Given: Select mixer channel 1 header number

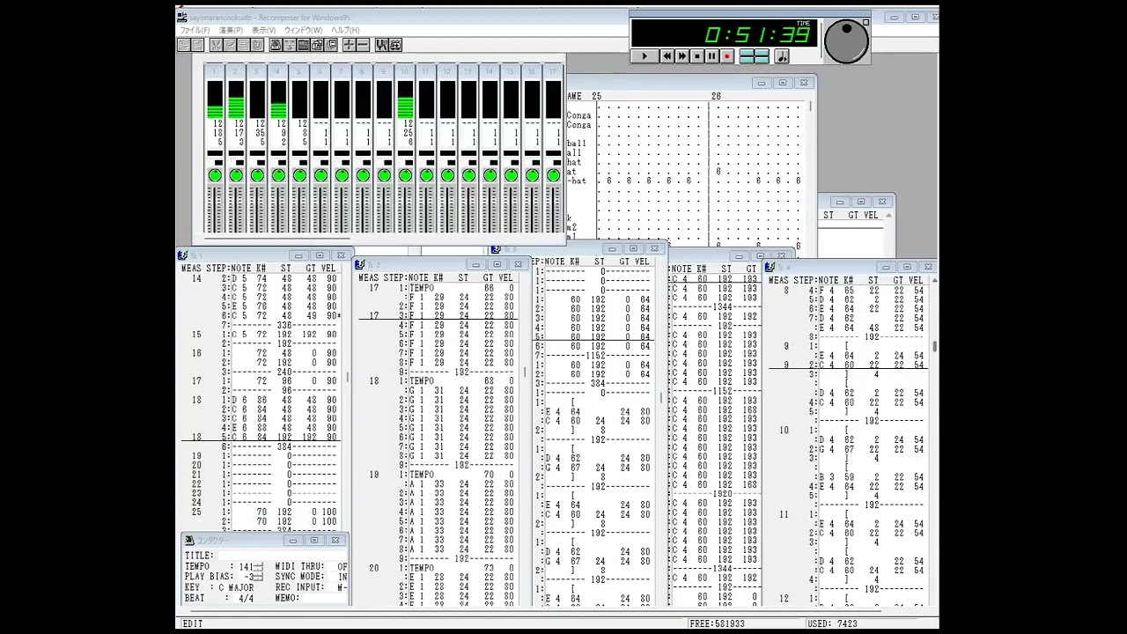Looking at the screenshot, I should tap(215, 71).
